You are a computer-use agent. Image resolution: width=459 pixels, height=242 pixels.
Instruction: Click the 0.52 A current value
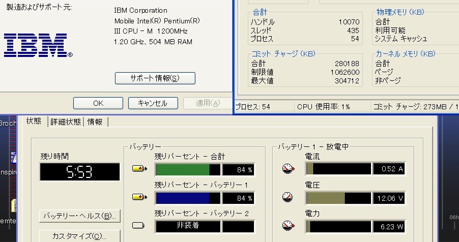coord(389,169)
